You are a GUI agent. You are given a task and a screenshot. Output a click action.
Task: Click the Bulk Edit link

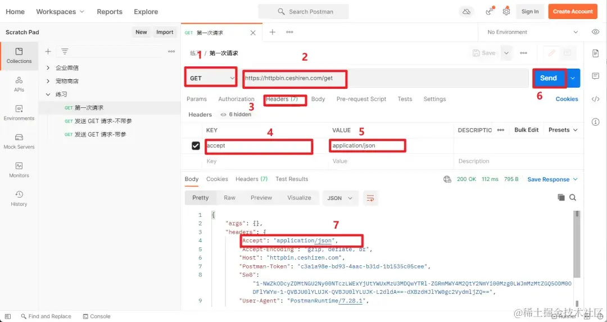526,130
